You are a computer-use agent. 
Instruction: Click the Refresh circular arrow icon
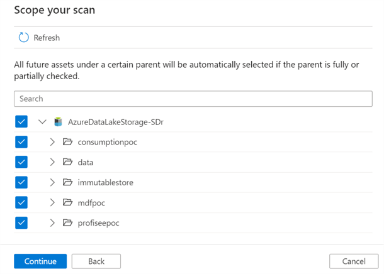pos(24,38)
